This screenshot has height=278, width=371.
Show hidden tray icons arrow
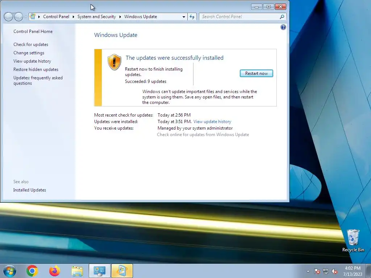[x=308, y=271]
